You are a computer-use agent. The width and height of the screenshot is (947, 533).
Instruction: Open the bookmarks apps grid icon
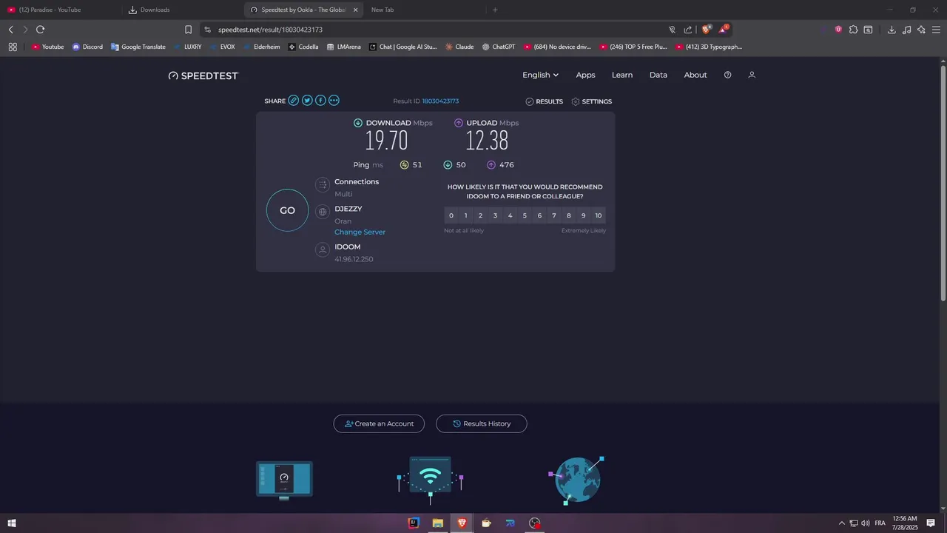click(x=13, y=47)
